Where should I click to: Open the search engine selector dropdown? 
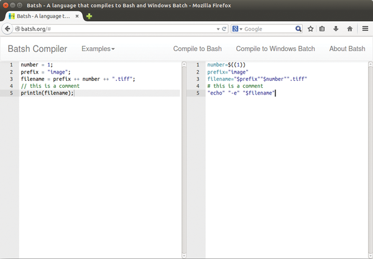(237, 29)
